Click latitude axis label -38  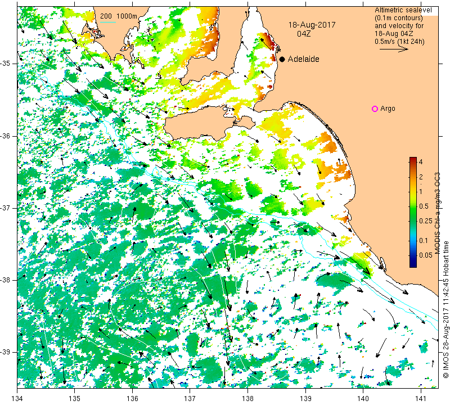(6, 280)
